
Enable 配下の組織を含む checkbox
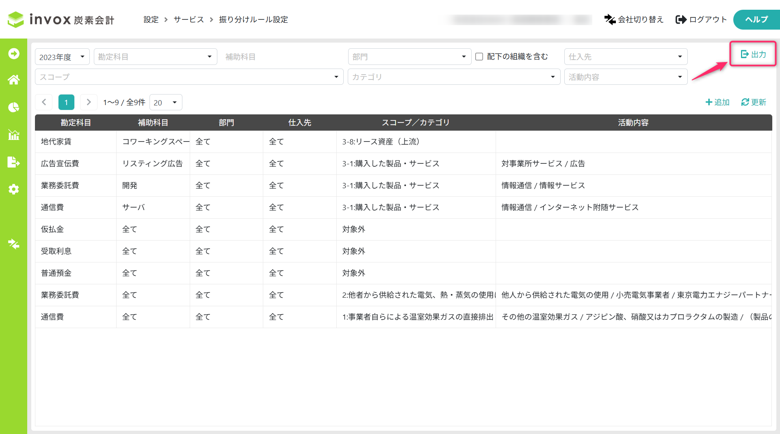[x=479, y=57]
